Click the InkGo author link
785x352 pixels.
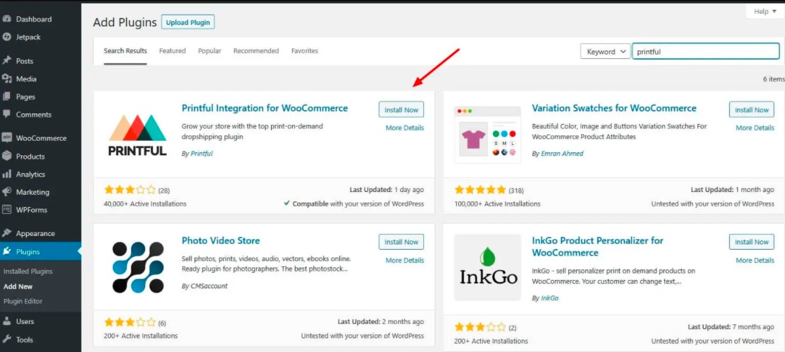[550, 298]
